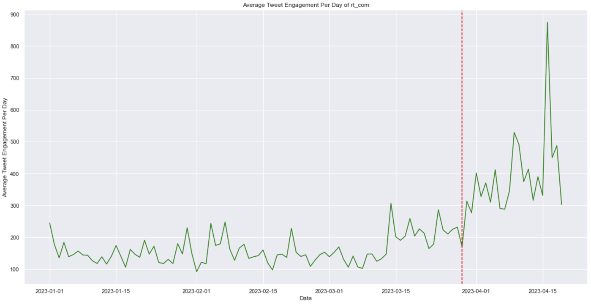Click the x-axis tick '2023-04-15'
Viewport: 591px width, 304px height.
[542, 291]
